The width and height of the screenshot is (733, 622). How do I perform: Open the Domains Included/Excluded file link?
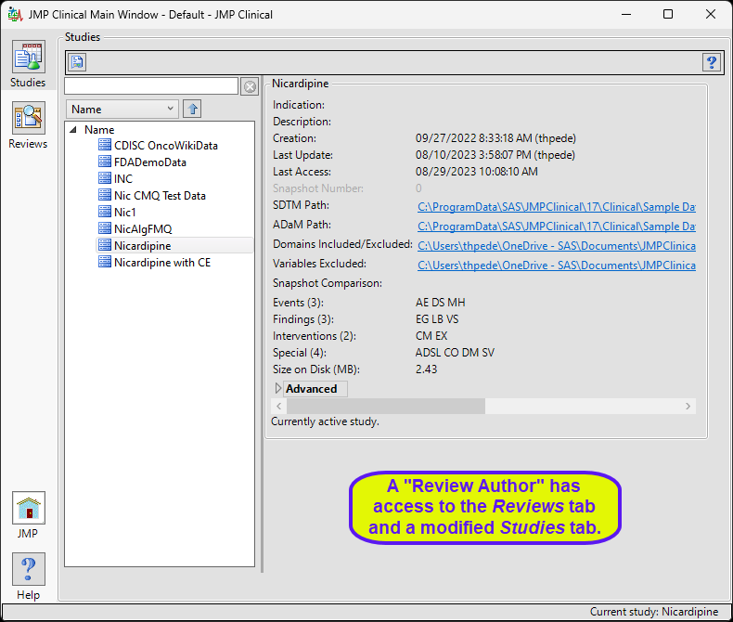point(557,246)
